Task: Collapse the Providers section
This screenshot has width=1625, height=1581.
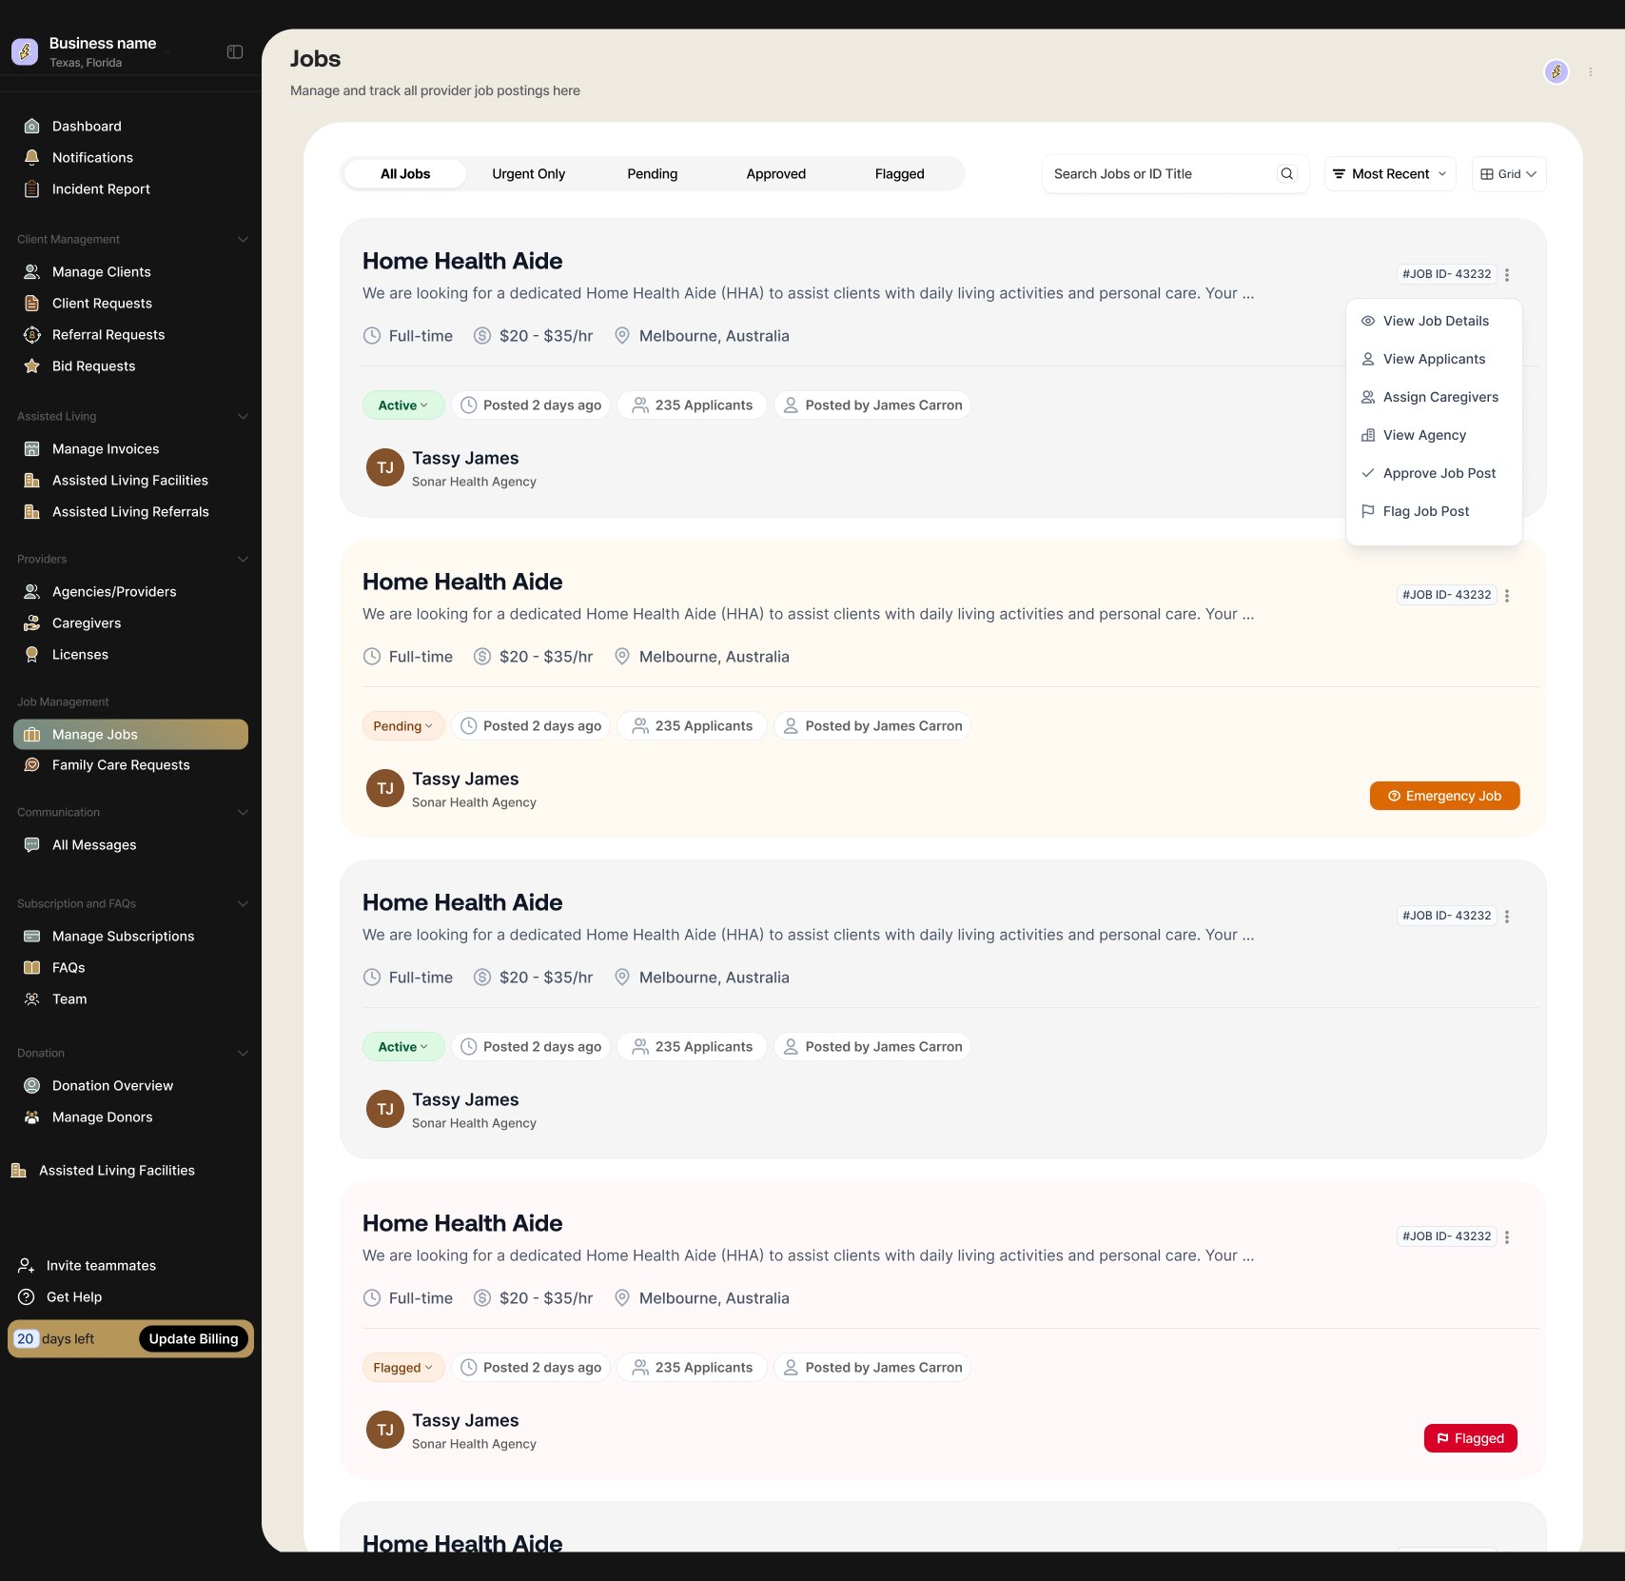Action: [243, 560]
